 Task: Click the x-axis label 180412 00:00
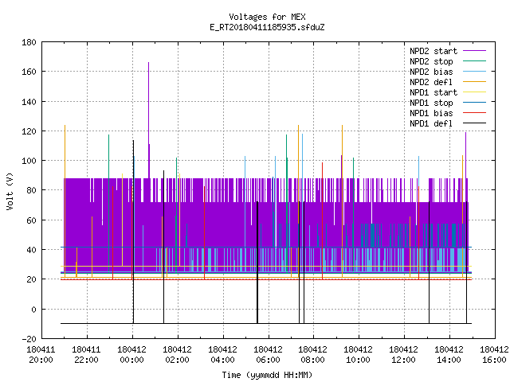click(131, 355)
